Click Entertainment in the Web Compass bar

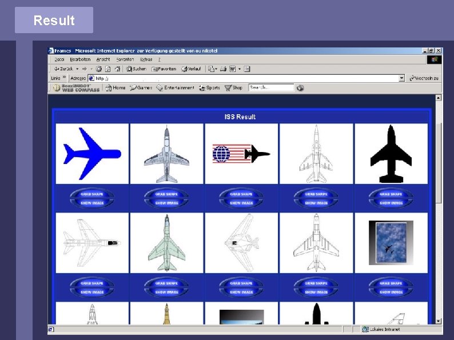pos(175,87)
